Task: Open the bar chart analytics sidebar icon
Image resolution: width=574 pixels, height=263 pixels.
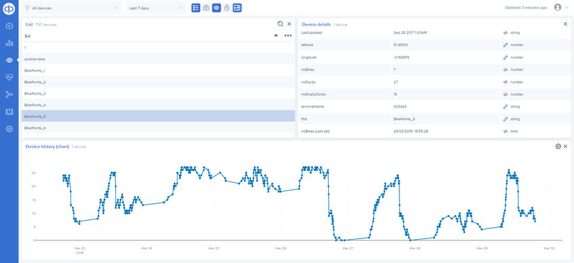Action: [9, 43]
